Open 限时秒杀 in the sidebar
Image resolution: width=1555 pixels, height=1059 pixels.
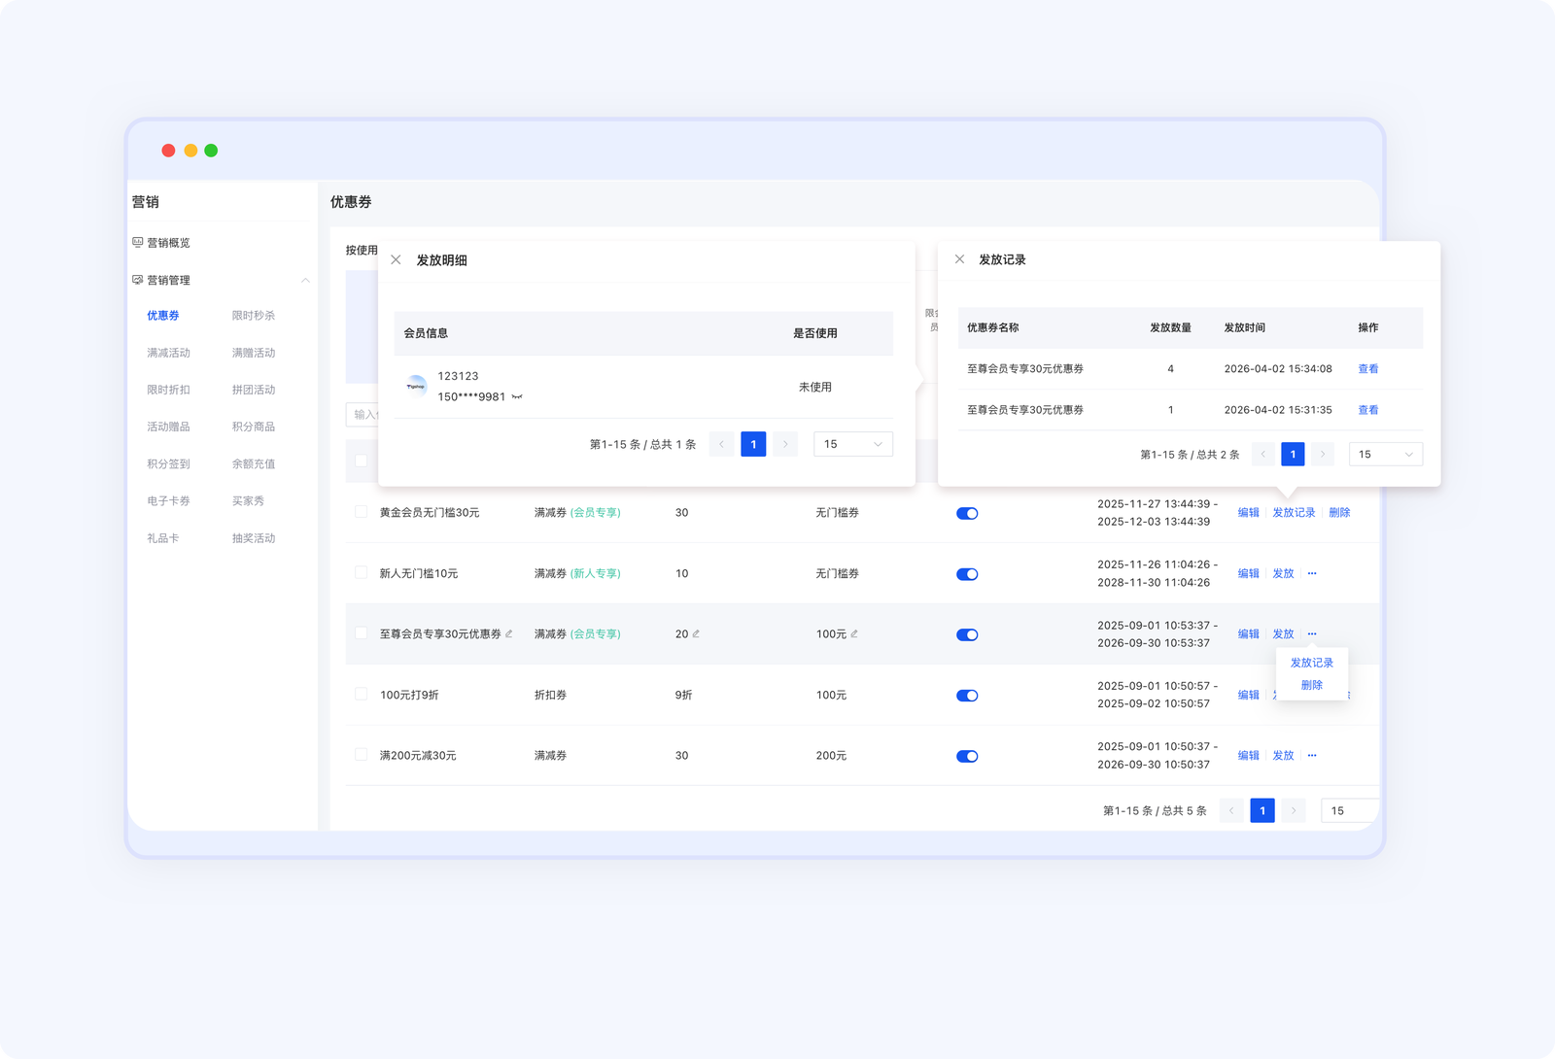(x=253, y=316)
